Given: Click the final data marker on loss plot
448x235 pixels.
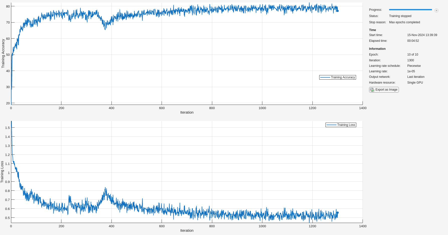Looking at the screenshot, I should tap(338, 213).
